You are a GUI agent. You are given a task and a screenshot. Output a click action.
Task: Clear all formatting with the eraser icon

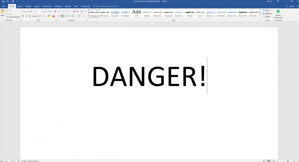point(55,11)
